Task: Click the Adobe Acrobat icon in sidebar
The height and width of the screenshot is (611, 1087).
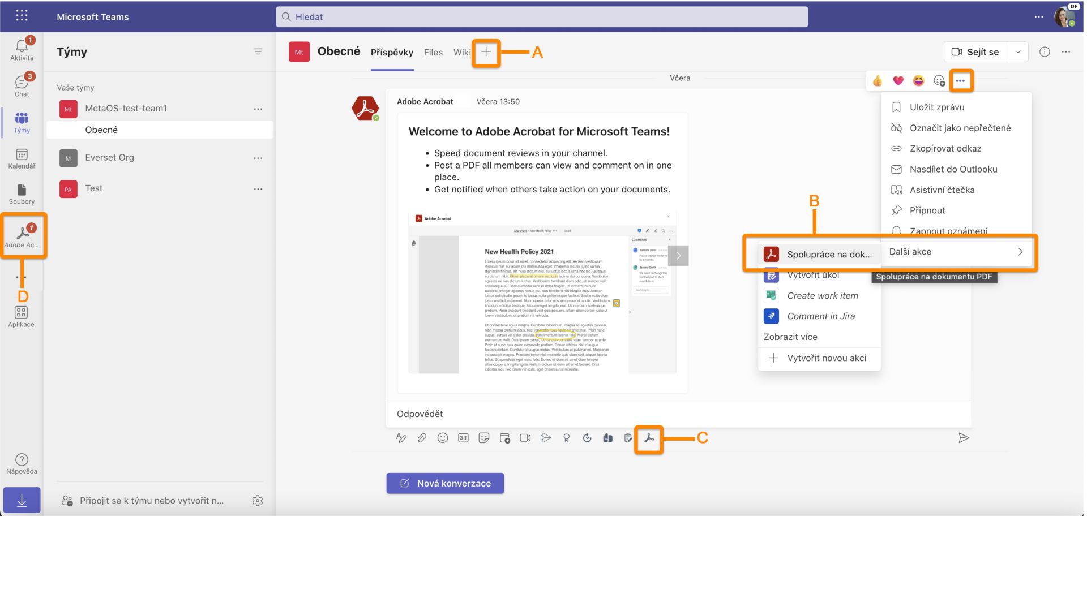Action: click(21, 234)
